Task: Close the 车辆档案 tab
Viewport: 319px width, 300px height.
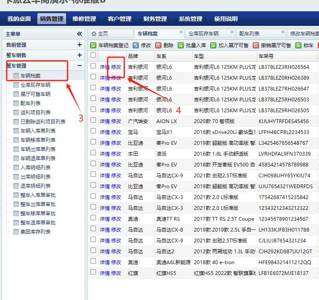Action: (x=181, y=32)
